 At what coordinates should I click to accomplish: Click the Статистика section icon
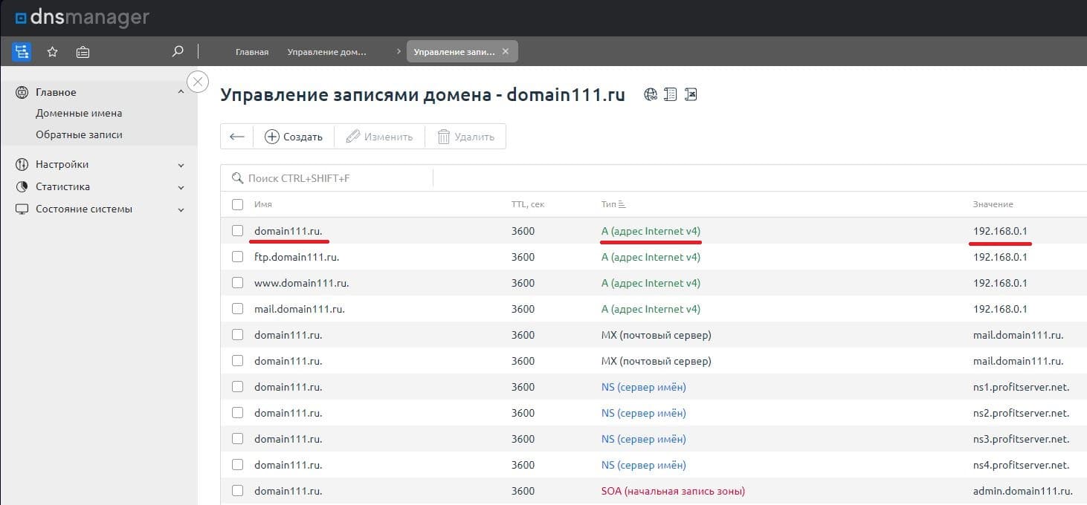pyautogui.click(x=22, y=186)
